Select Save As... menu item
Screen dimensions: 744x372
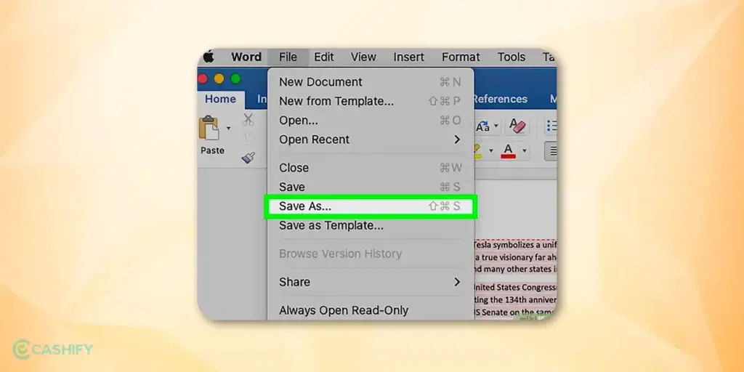click(x=371, y=206)
